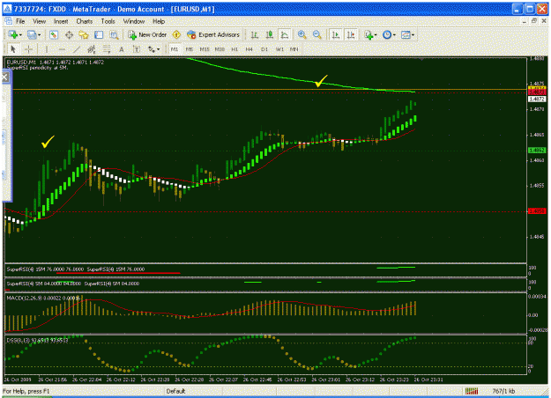Minimize the inner chart window
Viewport: 551px width, 398px height.
click(x=525, y=21)
